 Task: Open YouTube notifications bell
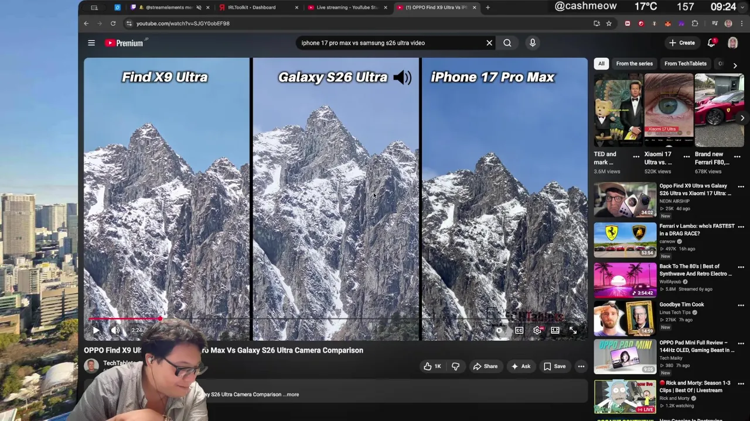(711, 43)
